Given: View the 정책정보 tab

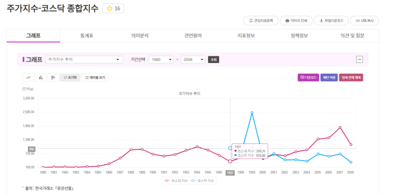Looking at the screenshot, I should [x=299, y=36].
